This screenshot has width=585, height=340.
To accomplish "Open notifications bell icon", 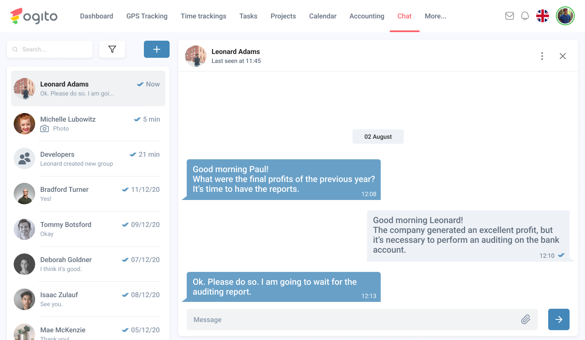I will click(525, 16).
